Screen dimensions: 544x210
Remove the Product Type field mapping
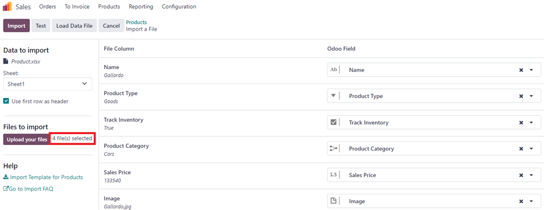(x=521, y=96)
